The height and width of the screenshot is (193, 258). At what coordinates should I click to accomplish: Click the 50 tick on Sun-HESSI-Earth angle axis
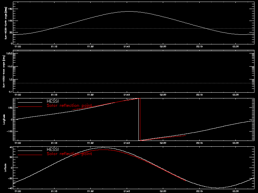coord(11,32)
